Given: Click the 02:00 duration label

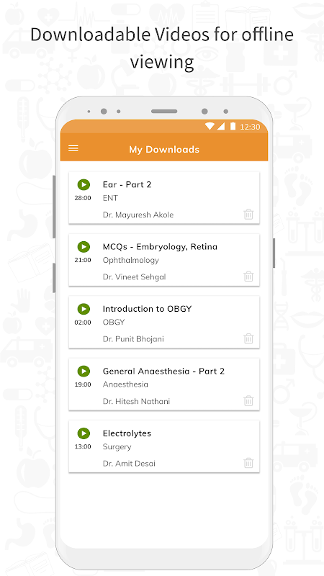Looking at the screenshot, I should click(x=83, y=323).
